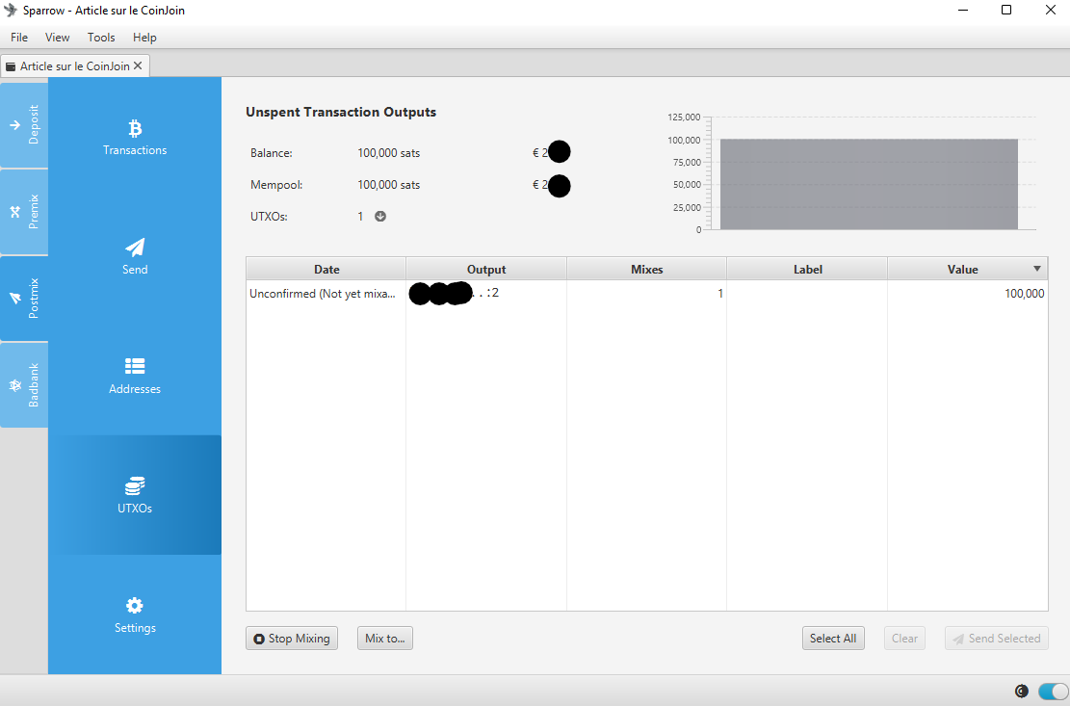Open the Mix to... options
Image resolution: width=1070 pixels, height=706 pixels.
pyautogui.click(x=385, y=638)
